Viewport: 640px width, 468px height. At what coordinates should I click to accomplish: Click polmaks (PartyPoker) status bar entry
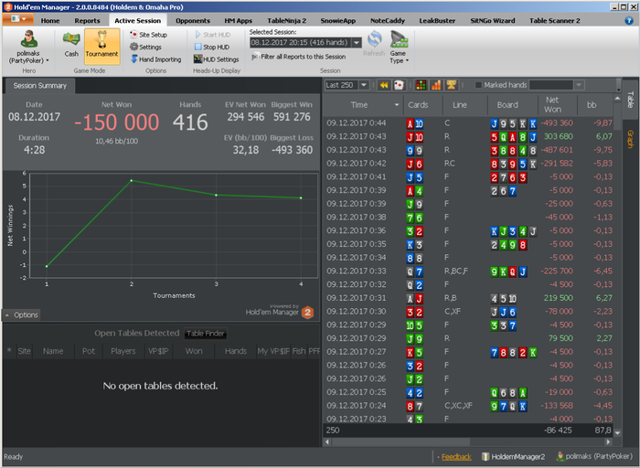click(x=594, y=456)
